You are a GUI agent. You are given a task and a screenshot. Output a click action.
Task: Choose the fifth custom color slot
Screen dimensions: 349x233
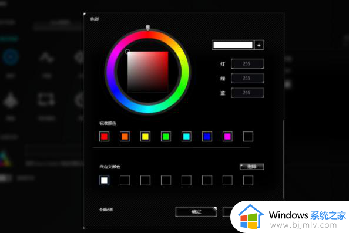186,180
